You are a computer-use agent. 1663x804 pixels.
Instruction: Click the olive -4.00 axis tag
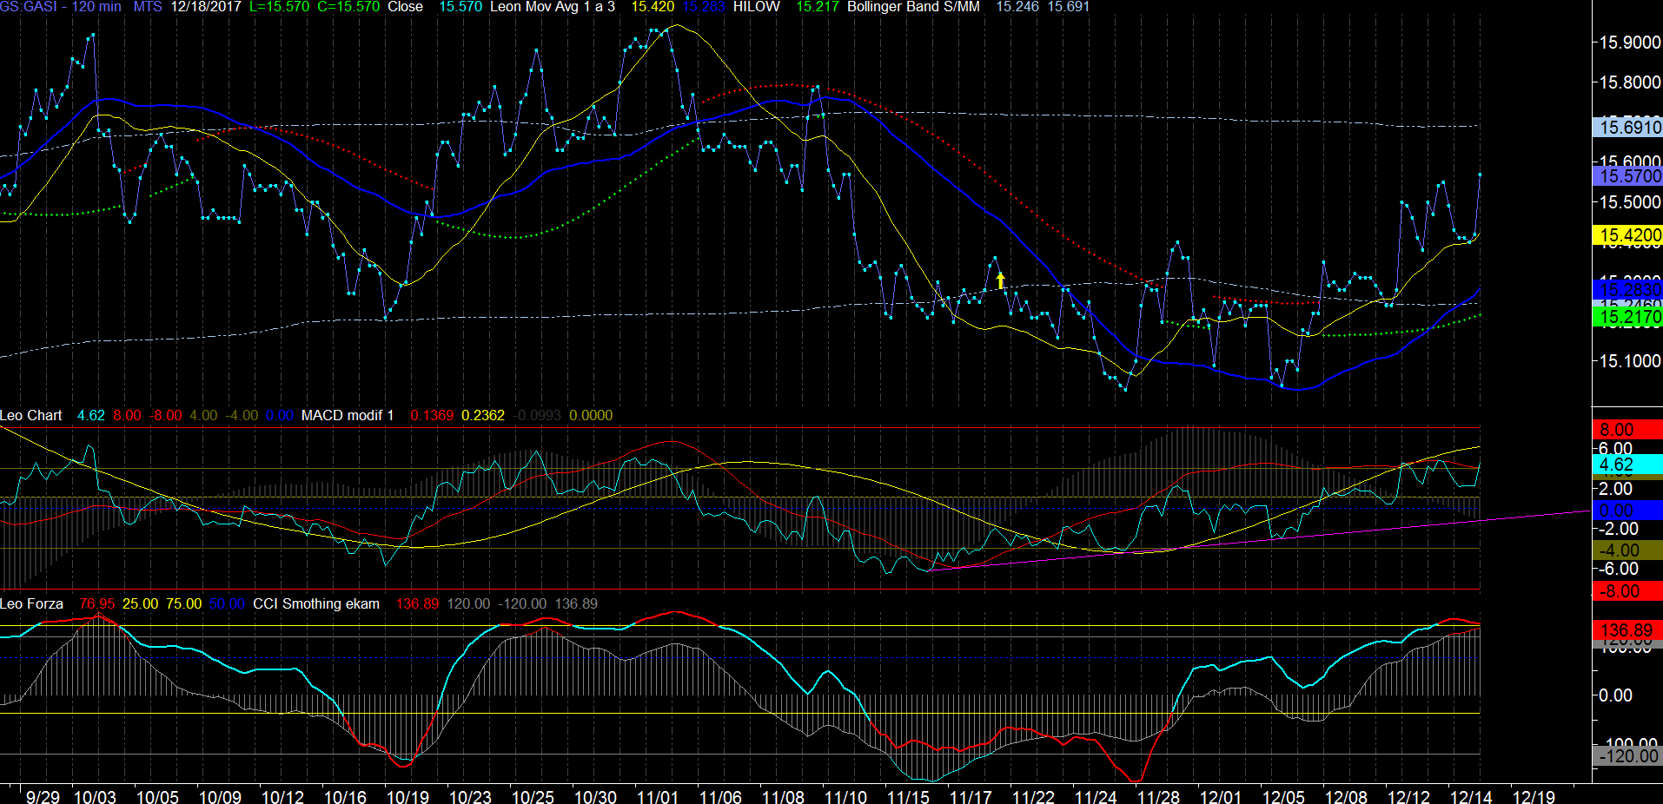tap(1627, 550)
